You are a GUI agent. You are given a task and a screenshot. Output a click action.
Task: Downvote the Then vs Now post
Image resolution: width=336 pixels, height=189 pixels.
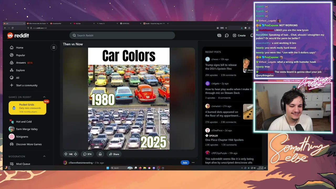pyautogui.click(x=76, y=154)
